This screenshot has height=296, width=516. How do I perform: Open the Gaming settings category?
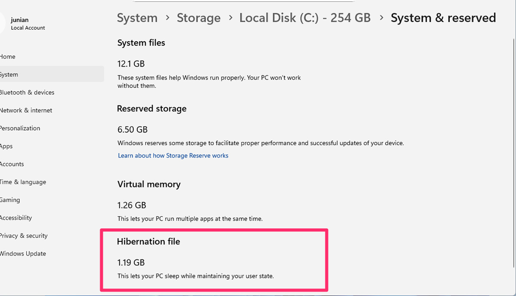[10, 200]
